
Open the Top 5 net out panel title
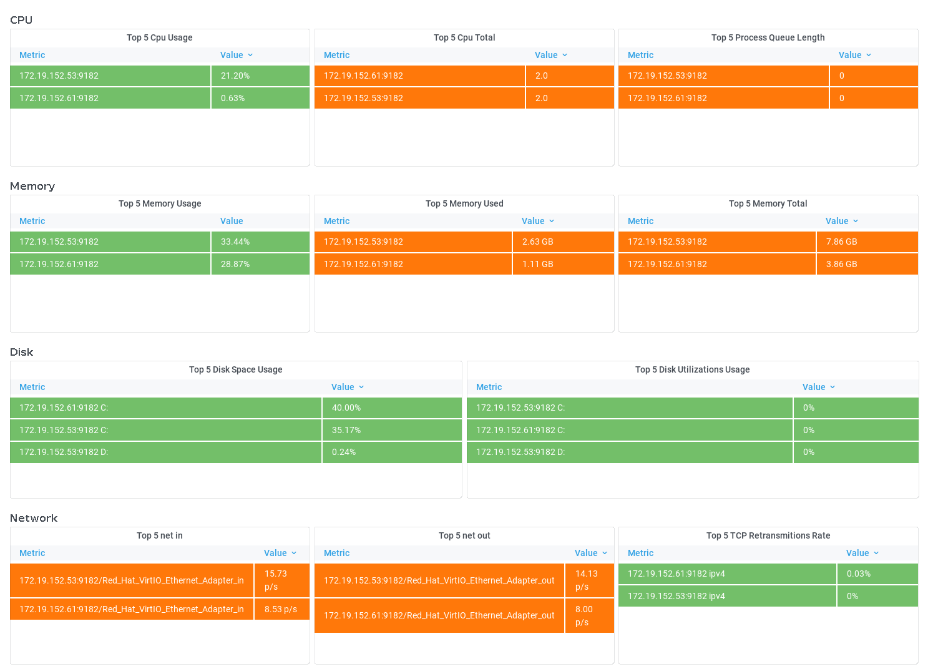[464, 535]
